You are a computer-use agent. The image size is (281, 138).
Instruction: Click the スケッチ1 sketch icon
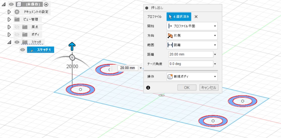point(31,50)
